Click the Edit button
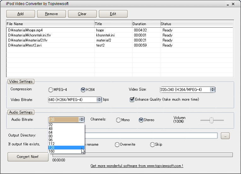The width and height of the screenshot is (241, 174). coord(113,14)
